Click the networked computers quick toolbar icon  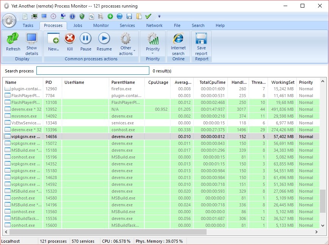(x=63, y=16)
